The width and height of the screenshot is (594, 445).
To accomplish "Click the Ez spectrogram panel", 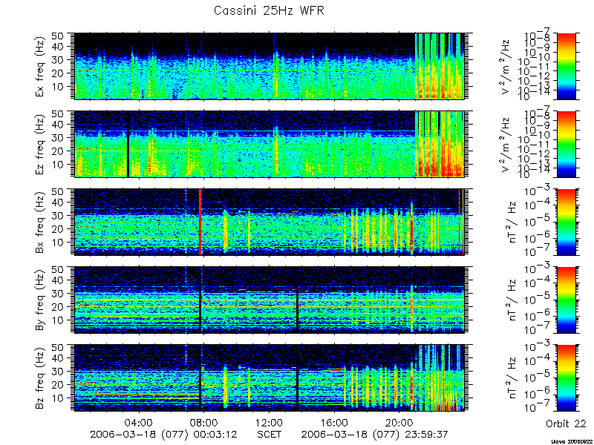I will (x=269, y=144).
